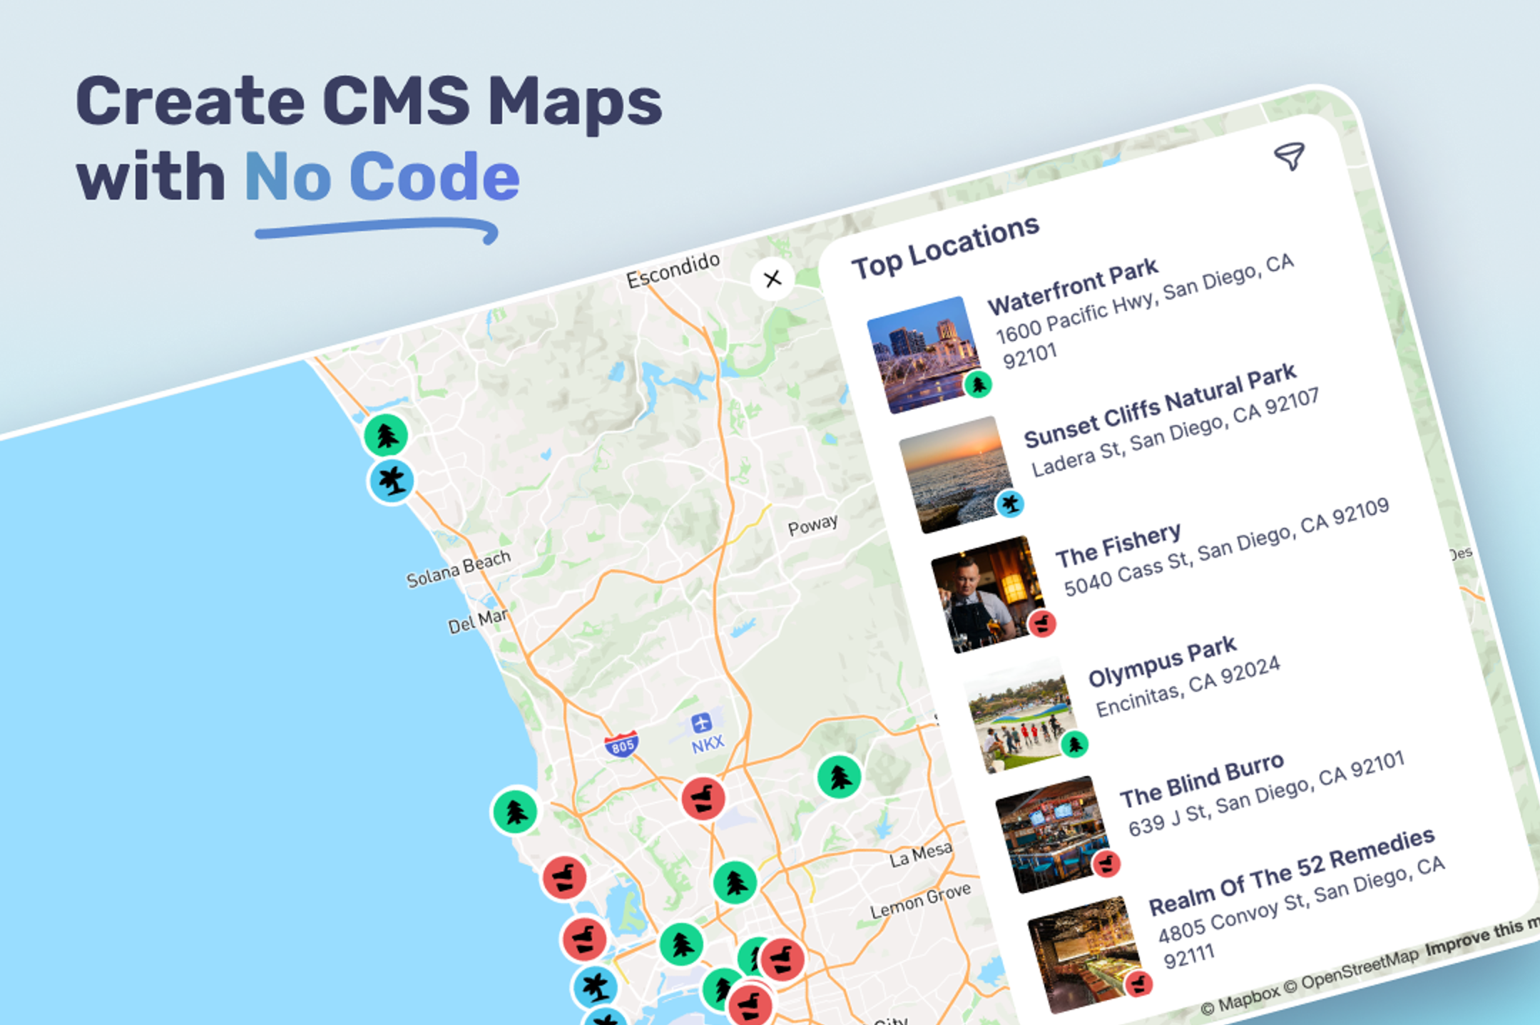Click the OpenStreetMap attribution link
The height and width of the screenshot is (1025, 1540).
click(x=1360, y=967)
